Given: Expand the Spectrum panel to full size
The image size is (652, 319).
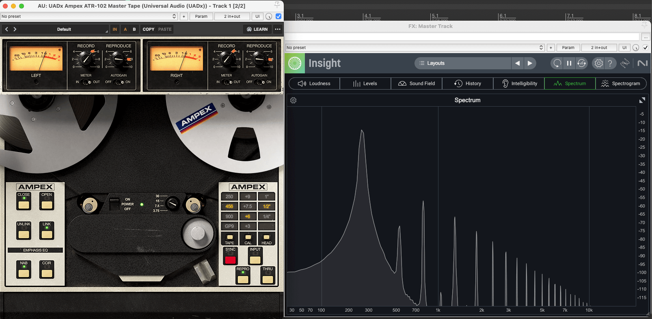Looking at the screenshot, I should [642, 100].
